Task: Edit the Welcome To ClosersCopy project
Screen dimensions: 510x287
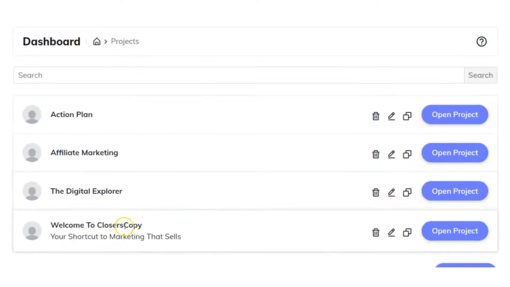Action: click(391, 232)
